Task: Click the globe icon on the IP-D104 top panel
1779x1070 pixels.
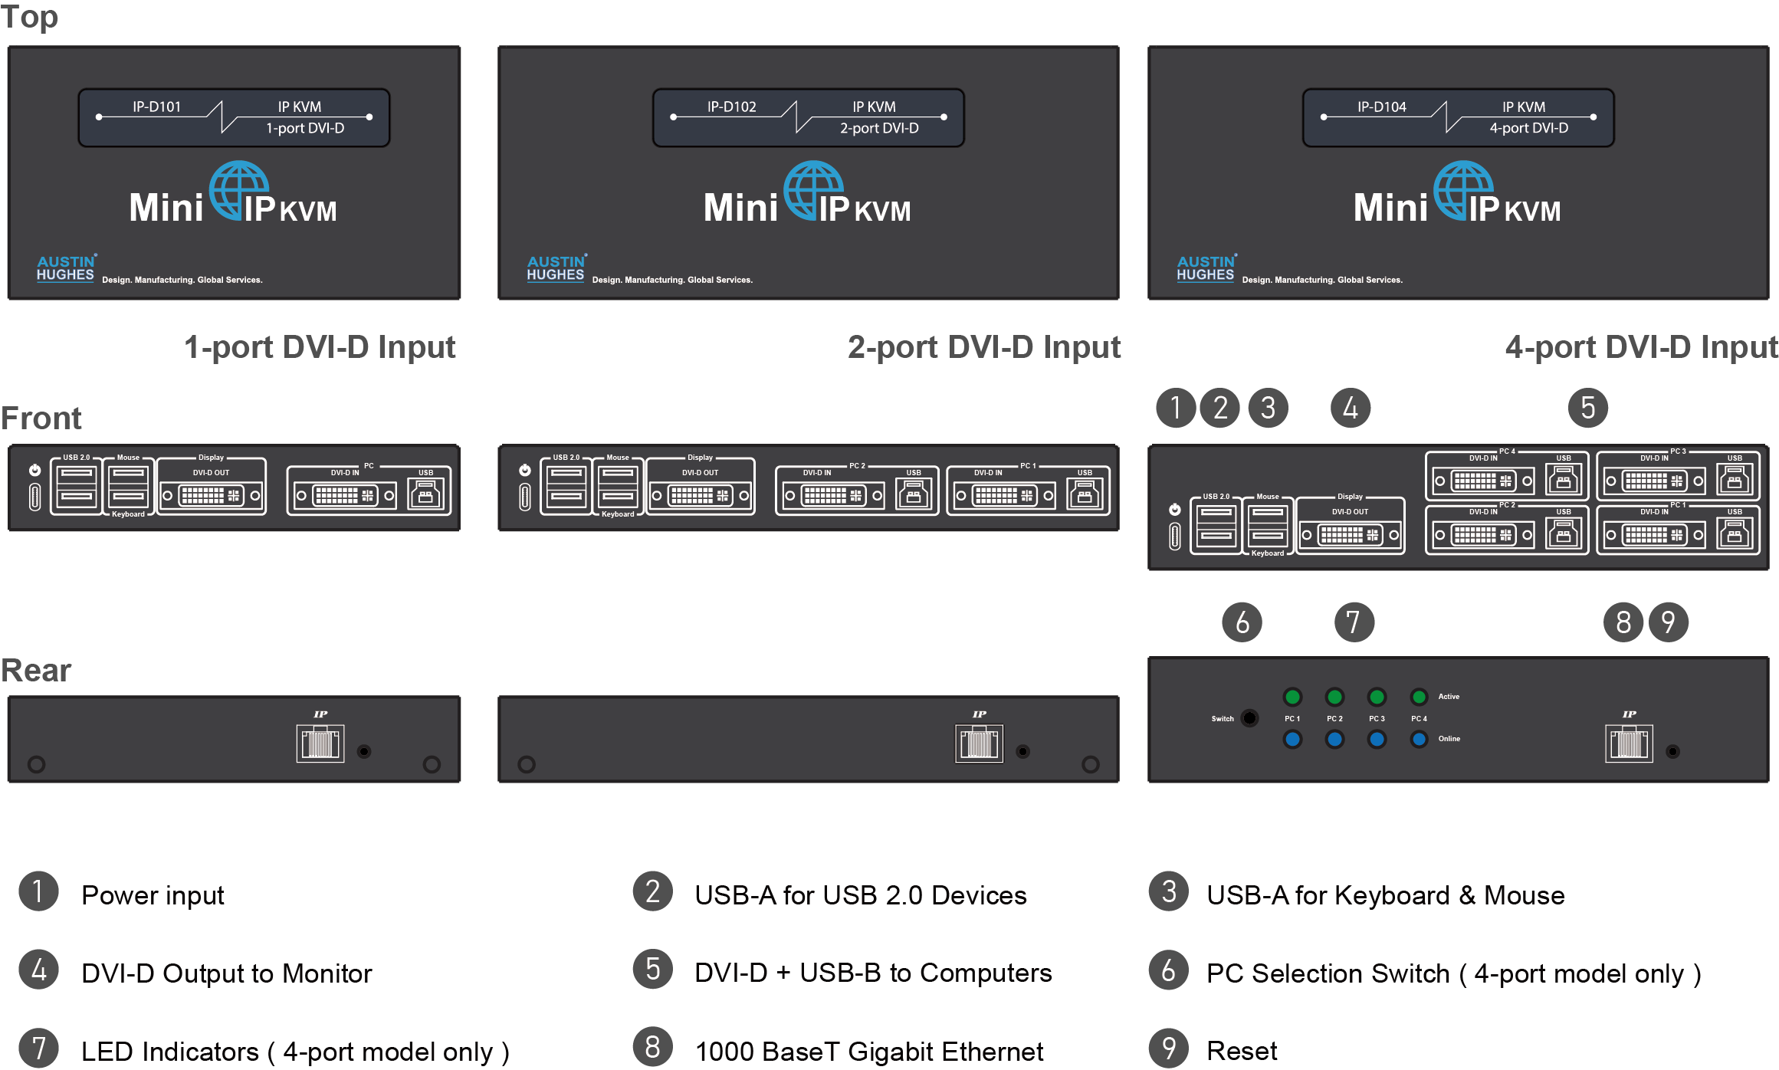Action: tap(1463, 191)
